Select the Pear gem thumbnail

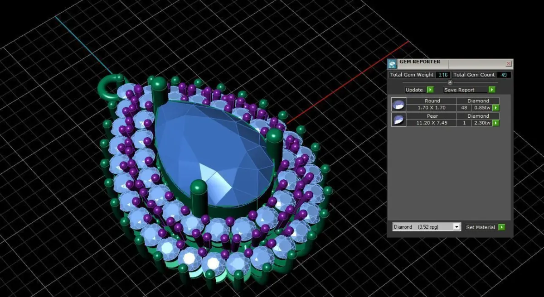pyautogui.click(x=398, y=120)
